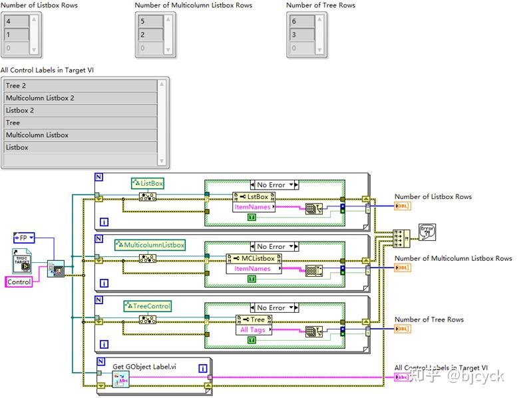
Task: Go to next case in ListBox loop case structure
Action: [x=296, y=184]
